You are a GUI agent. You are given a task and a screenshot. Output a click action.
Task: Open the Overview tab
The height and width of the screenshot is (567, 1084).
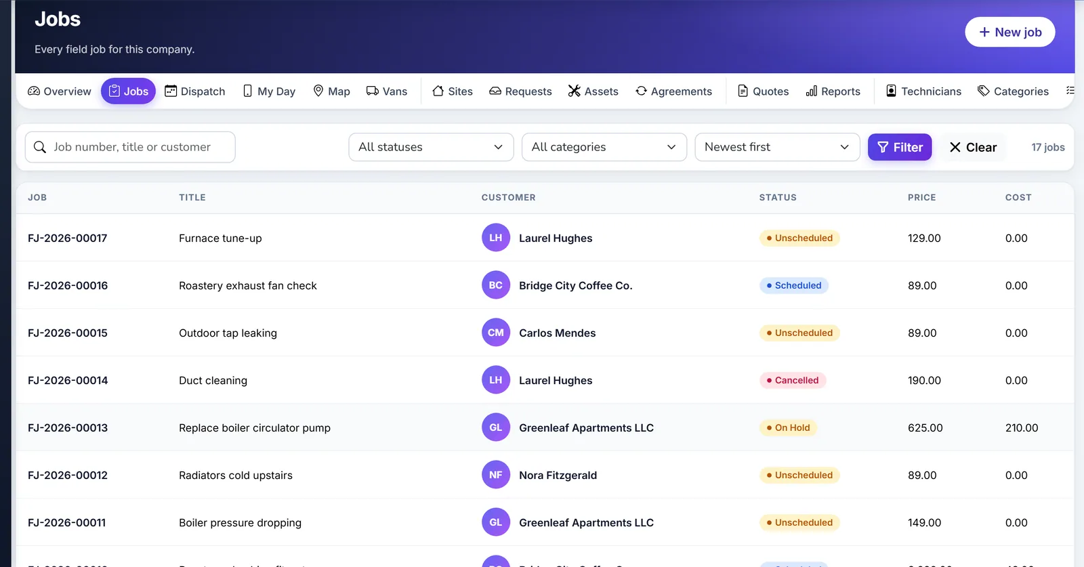60,91
